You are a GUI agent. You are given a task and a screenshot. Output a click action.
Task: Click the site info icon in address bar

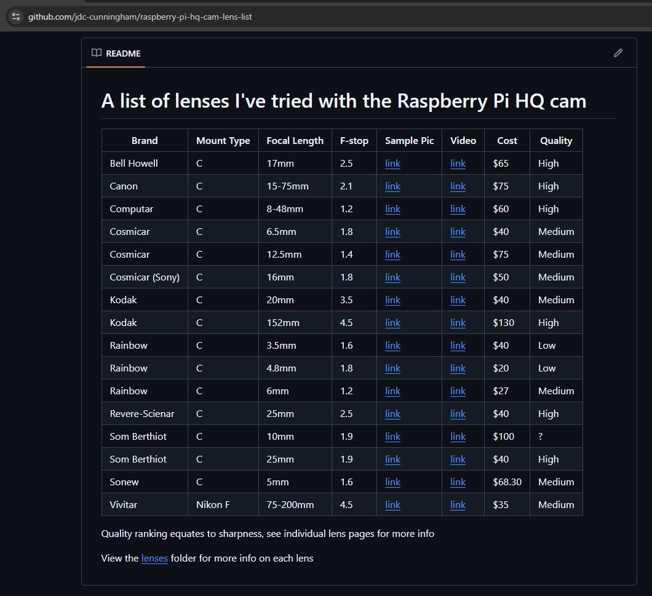(x=16, y=17)
